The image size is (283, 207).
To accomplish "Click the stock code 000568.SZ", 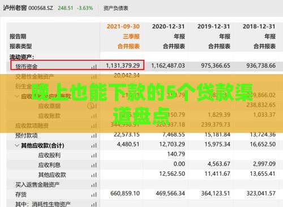I will tap(41, 8).
